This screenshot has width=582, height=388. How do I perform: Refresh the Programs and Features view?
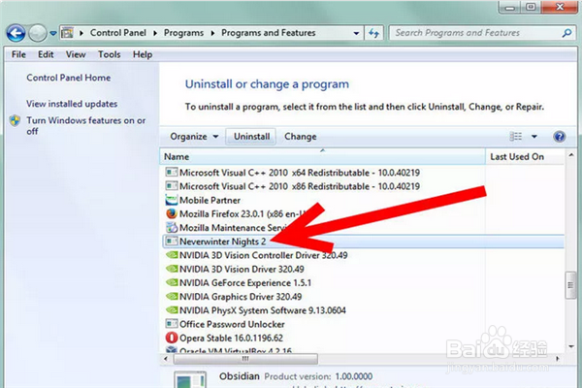(373, 33)
